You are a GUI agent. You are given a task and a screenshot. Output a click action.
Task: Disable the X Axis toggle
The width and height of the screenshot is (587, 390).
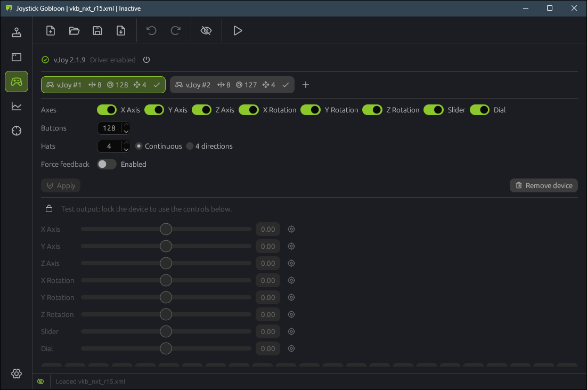[107, 110]
